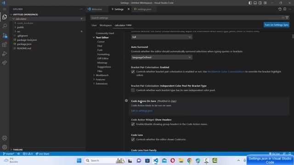Open the Auto Surround languageDefined dropdown
Viewport: 294px width, 165px height.
tap(162, 57)
